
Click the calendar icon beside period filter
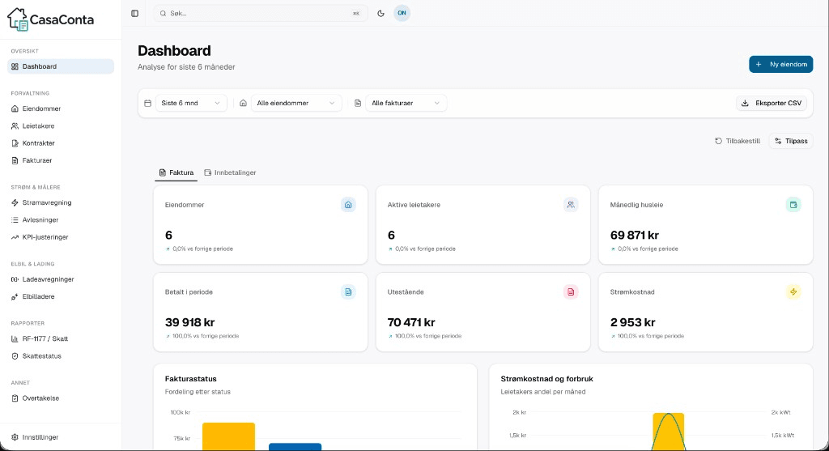point(147,103)
